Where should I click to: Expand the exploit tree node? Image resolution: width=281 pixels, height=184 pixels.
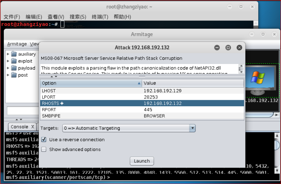click(8, 61)
